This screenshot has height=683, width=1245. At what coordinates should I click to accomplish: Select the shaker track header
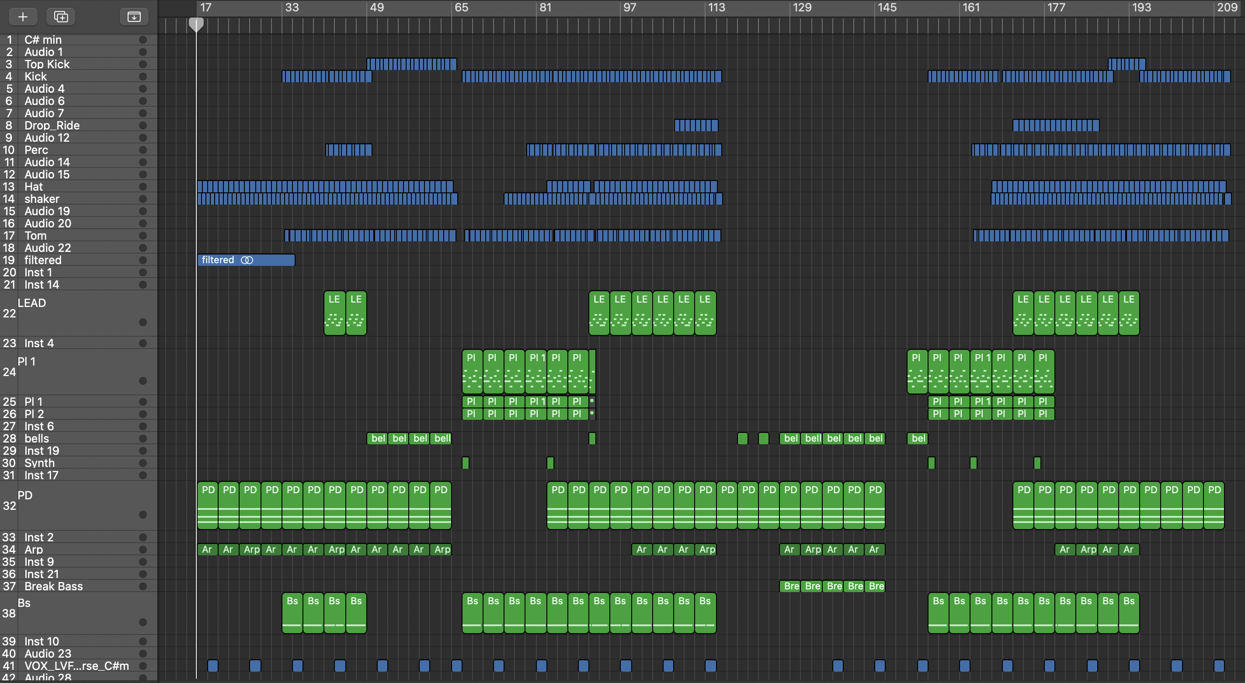point(78,199)
